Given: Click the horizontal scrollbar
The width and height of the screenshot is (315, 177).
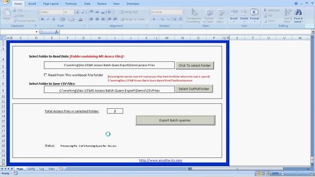Looking at the screenshot, I should click(237, 169).
